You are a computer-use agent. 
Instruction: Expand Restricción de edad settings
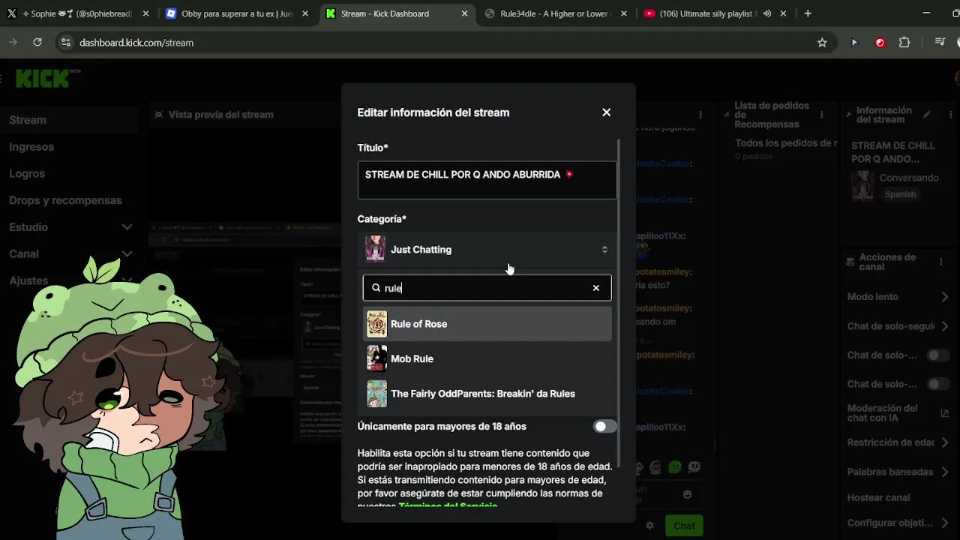(945, 442)
